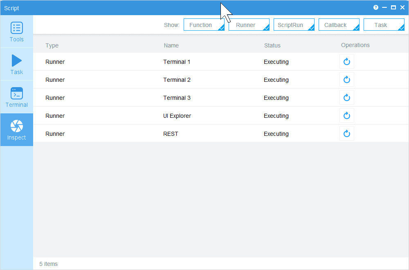Open the Task sidebar section

click(17, 64)
